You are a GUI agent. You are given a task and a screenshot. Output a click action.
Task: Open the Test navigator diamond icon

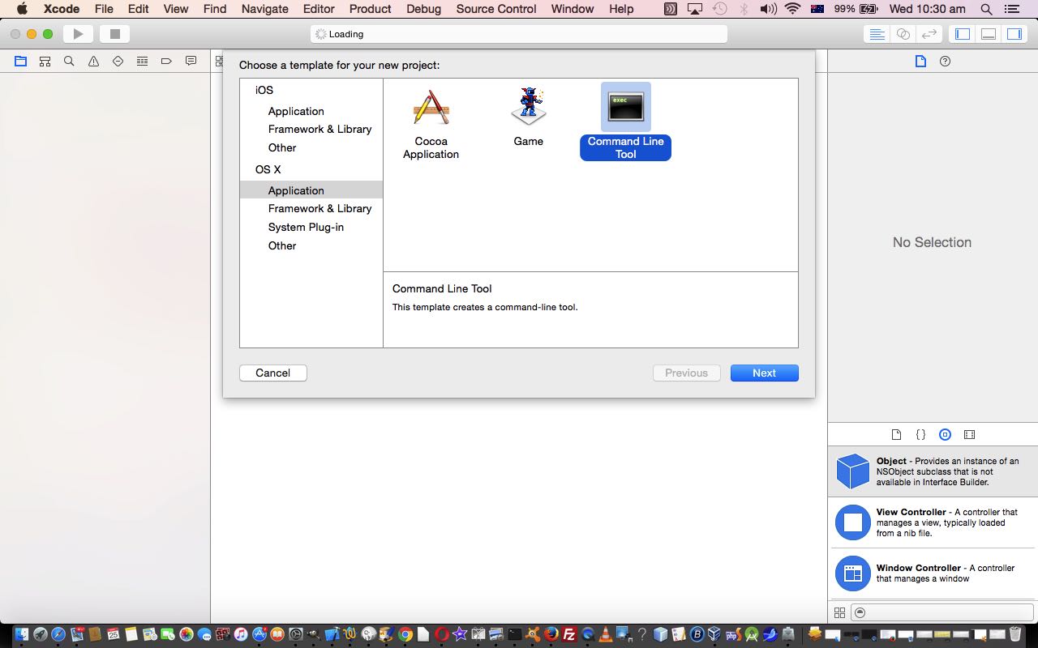click(118, 61)
